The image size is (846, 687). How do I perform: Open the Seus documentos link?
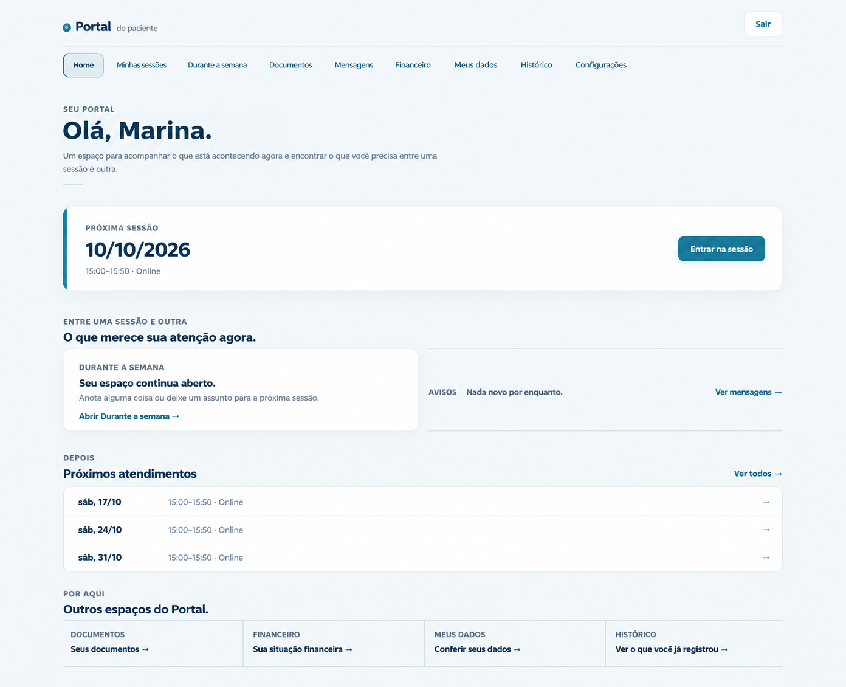109,649
